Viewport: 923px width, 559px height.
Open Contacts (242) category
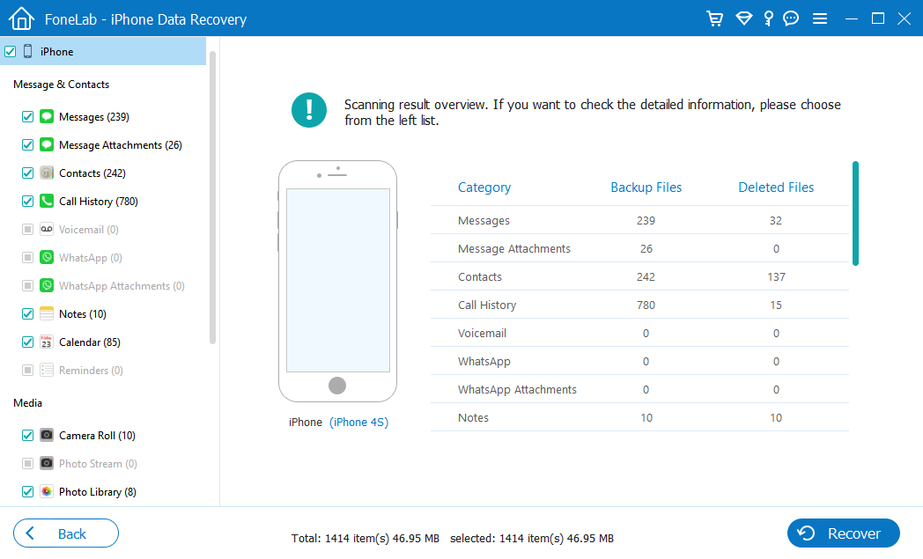pyautogui.click(x=92, y=173)
